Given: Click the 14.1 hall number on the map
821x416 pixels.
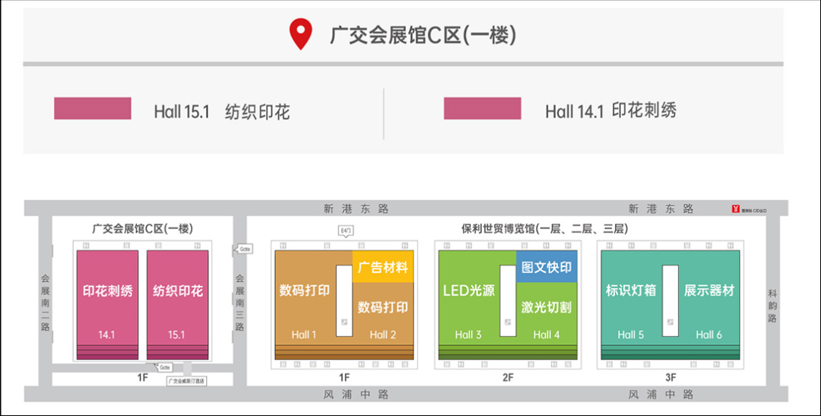Looking at the screenshot, I should point(106,335).
